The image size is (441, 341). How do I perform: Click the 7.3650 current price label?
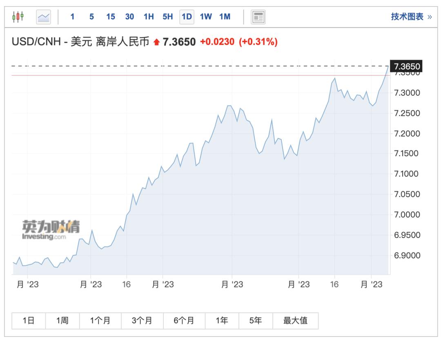pos(405,66)
